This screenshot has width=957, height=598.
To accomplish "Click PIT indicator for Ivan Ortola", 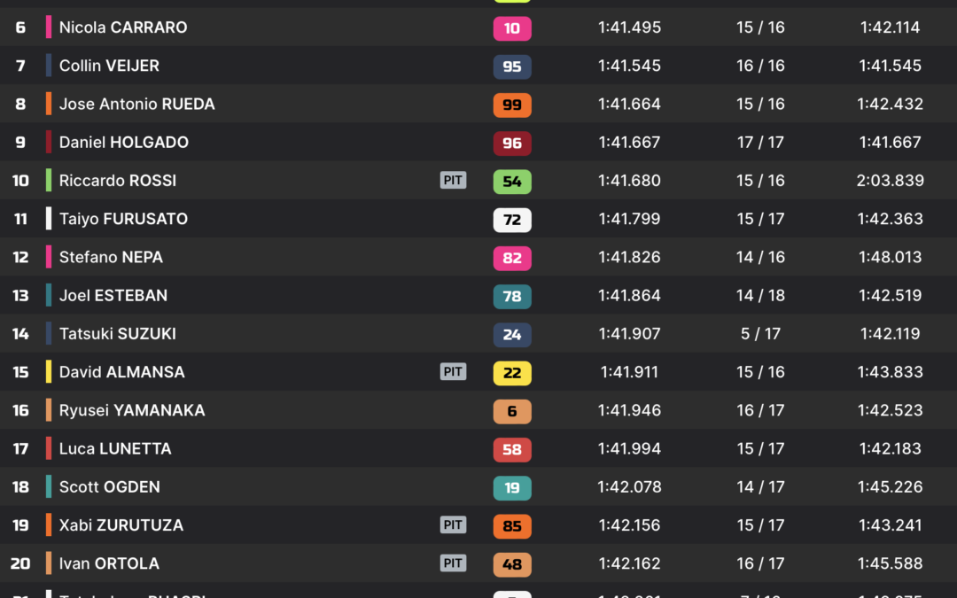I will click(x=453, y=563).
